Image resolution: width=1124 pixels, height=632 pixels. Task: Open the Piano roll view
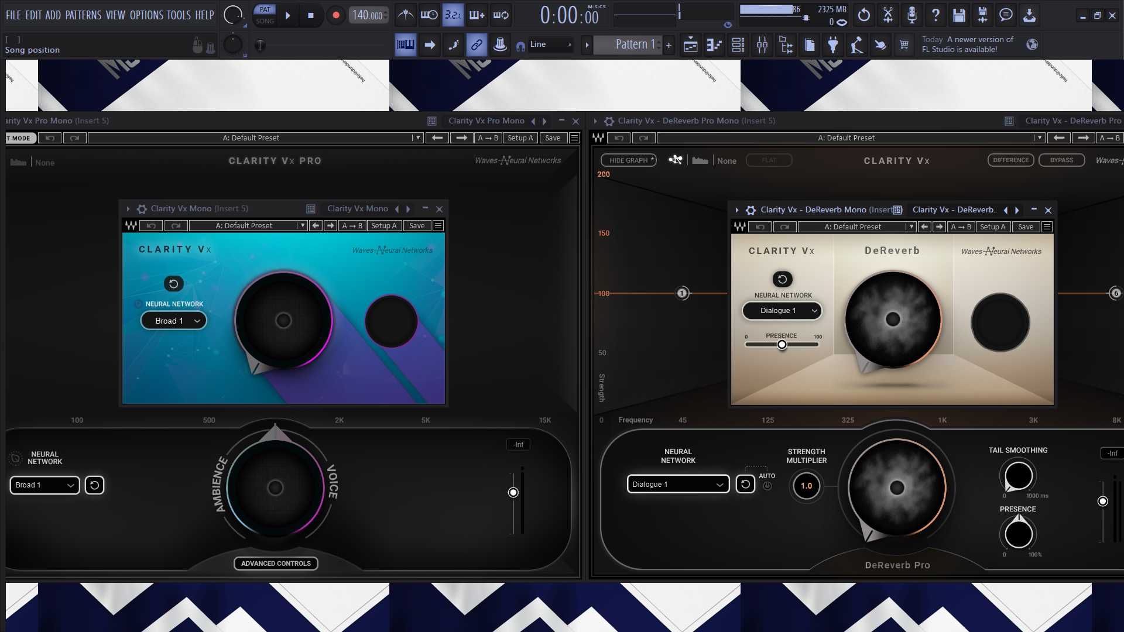714,44
